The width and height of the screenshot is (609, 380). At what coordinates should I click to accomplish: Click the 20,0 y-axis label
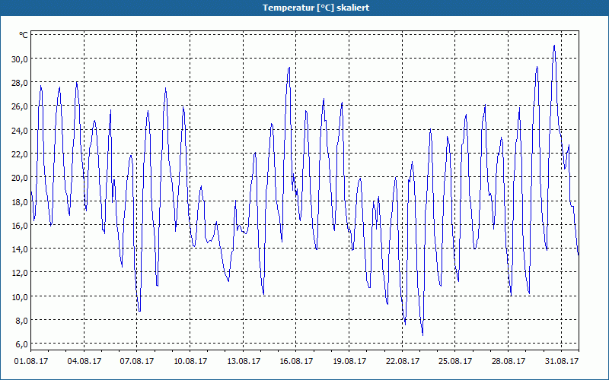20,178
